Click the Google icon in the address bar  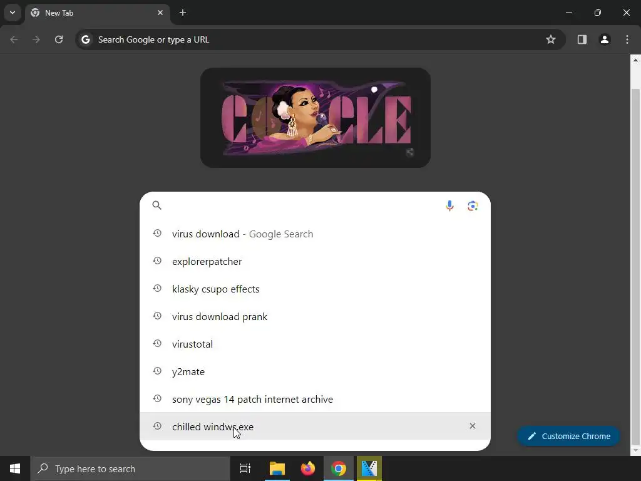click(x=85, y=39)
